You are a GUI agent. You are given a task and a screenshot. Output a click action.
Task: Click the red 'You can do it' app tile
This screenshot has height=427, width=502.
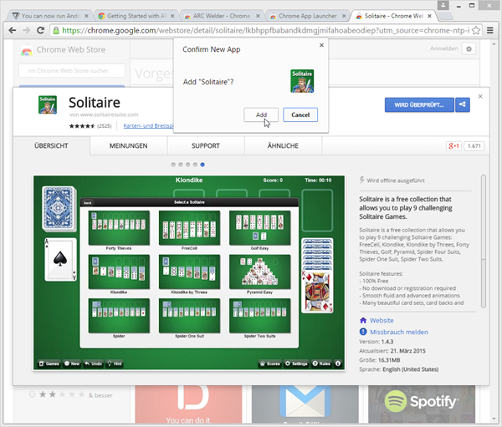click(188, 404)
